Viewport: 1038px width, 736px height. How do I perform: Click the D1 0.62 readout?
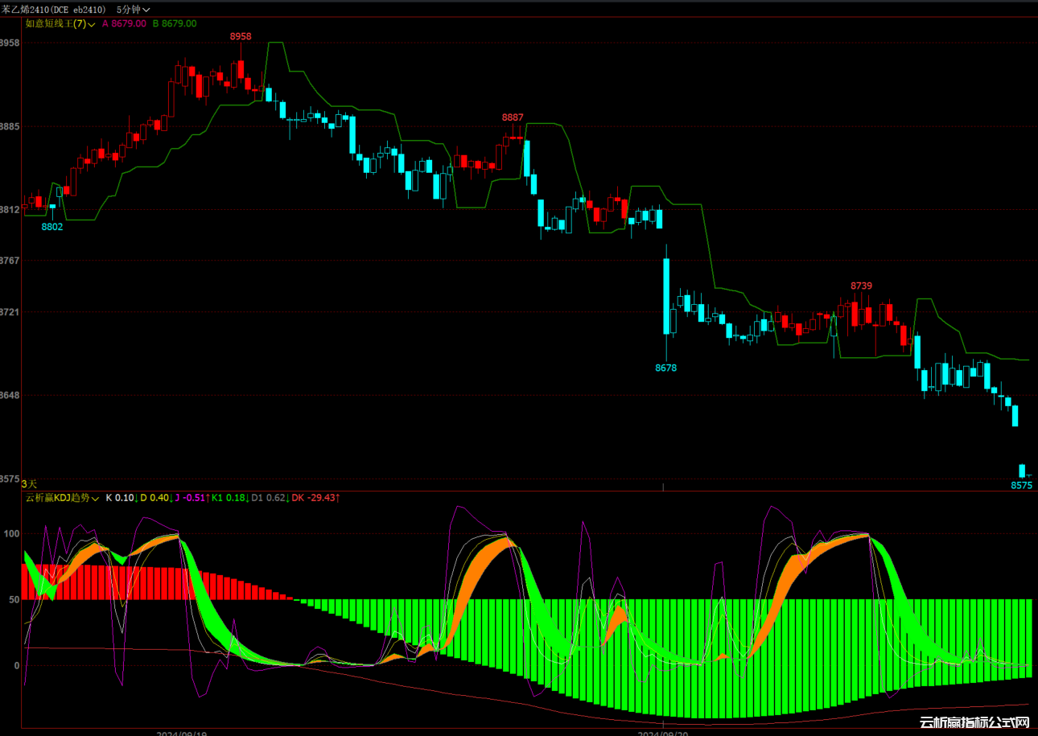[x=270, y=498]
